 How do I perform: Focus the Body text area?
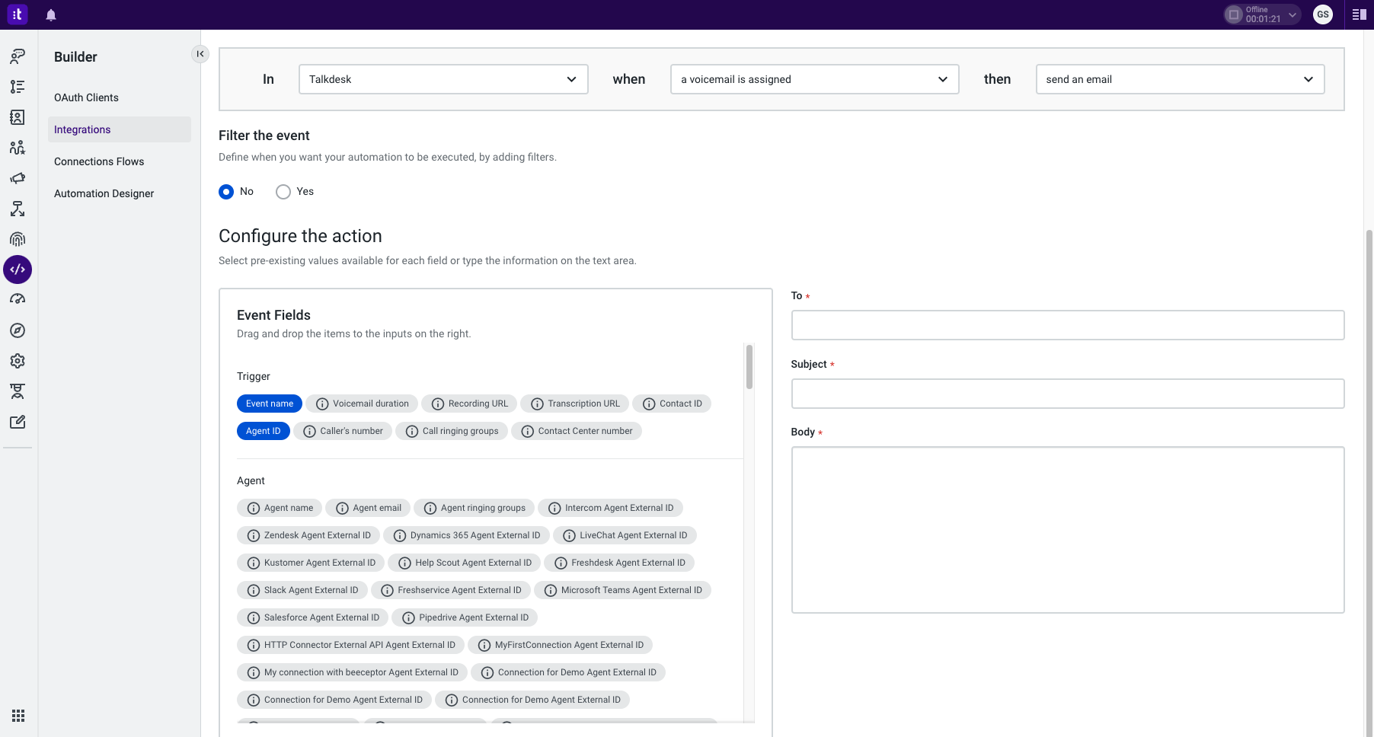coord(1068,530)
